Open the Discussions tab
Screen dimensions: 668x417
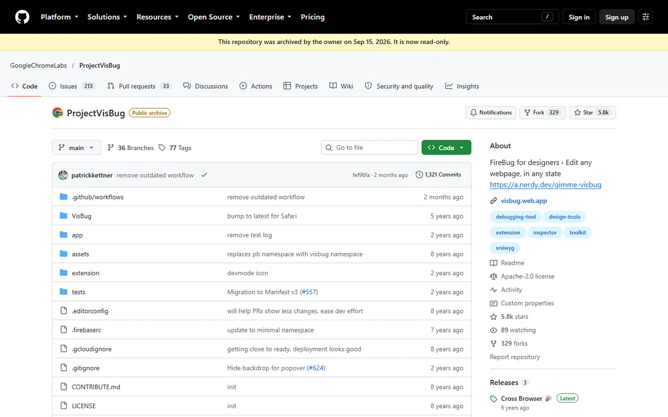205,86
